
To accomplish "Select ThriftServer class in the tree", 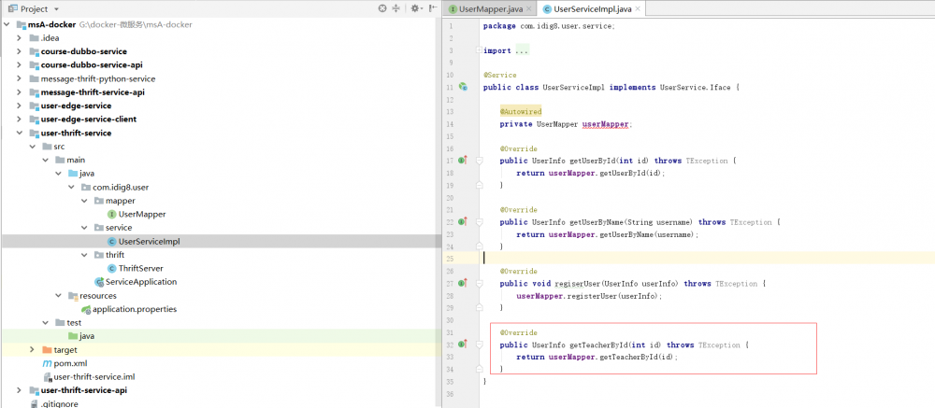I will pos(141,268).
